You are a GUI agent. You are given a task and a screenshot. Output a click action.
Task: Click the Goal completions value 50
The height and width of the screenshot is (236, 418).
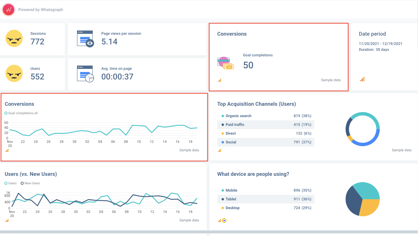248,65
